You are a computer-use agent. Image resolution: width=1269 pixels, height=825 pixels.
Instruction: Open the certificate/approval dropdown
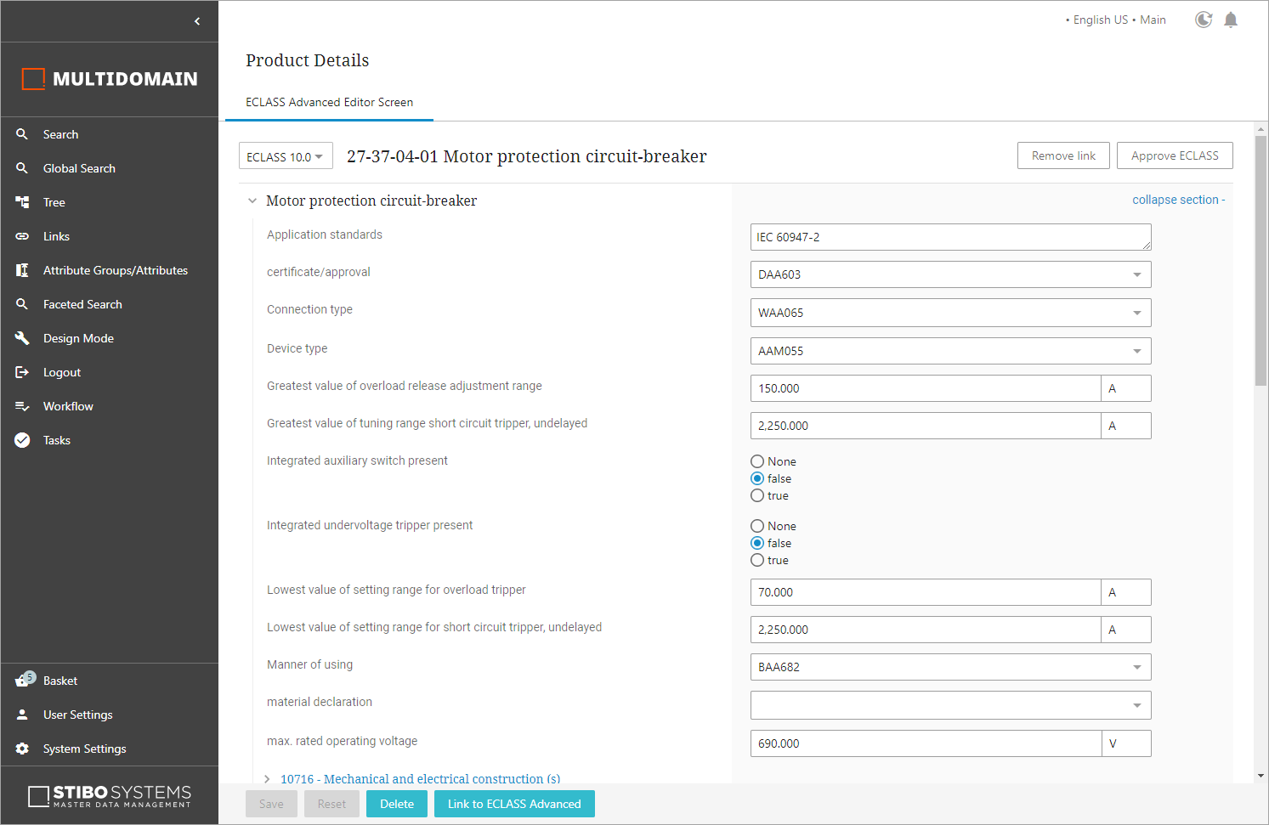coord(950,274)
